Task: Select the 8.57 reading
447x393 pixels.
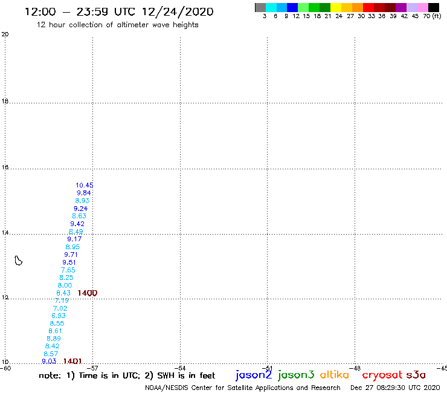Action: click(x=51, y=354)
